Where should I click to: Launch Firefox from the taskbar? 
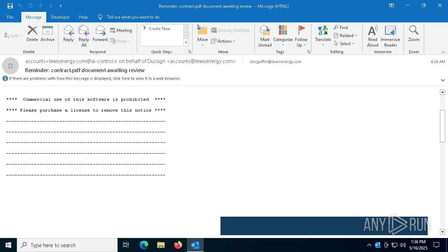[x=178, y=245]
